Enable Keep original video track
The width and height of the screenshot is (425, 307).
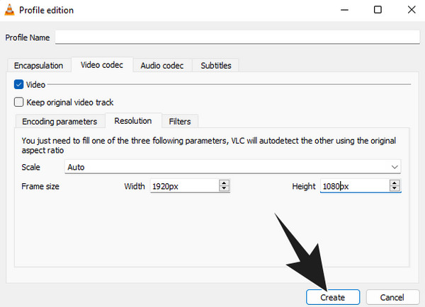[x=18, y=103]
